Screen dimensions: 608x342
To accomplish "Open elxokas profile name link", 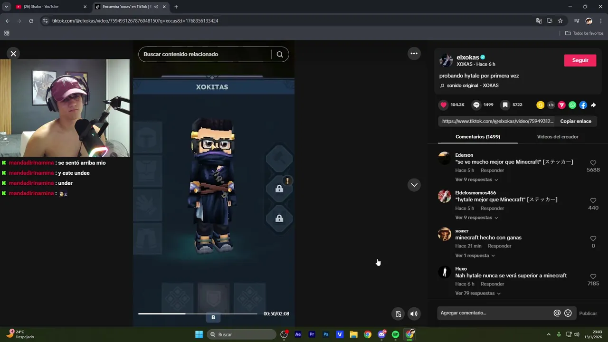I will point(467,57).
